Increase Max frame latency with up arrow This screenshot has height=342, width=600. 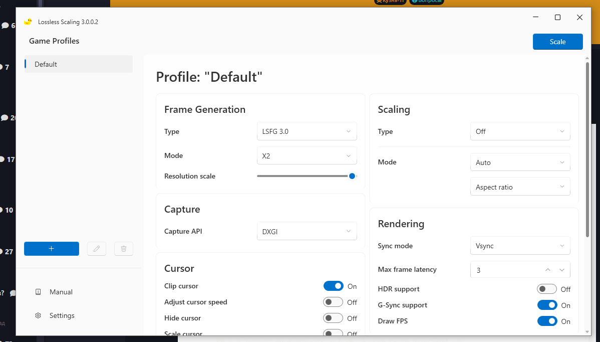click(548, 270)
